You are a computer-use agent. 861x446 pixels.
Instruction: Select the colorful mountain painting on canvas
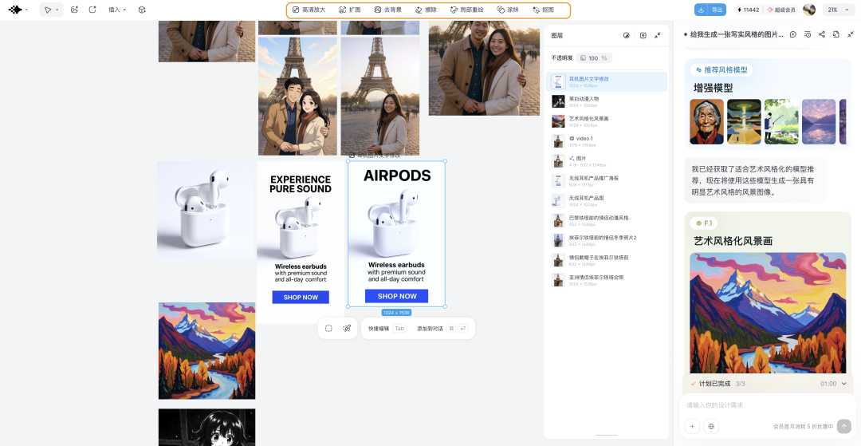tap(207, 350)
